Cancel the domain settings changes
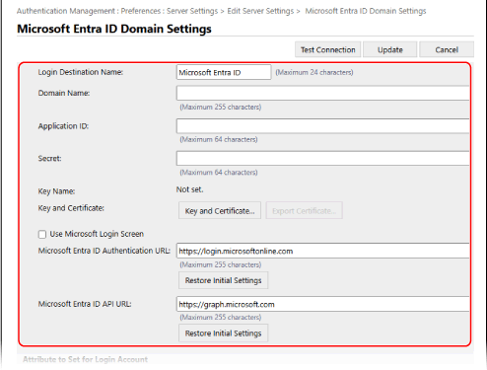 (x=447, y=49)
